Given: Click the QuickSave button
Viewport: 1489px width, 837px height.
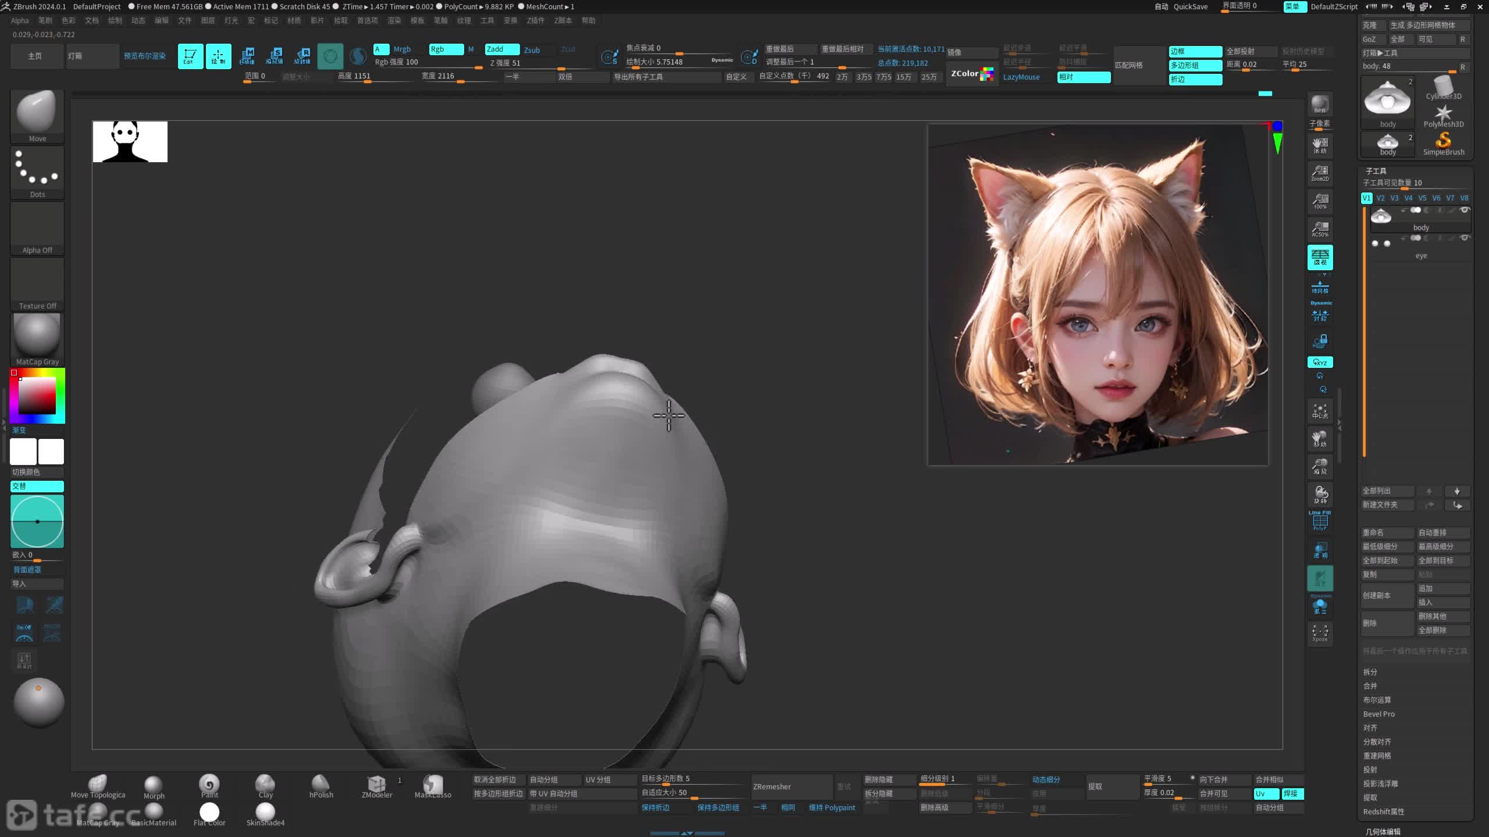Looking at the screenshot, I should coord(1191,6).
